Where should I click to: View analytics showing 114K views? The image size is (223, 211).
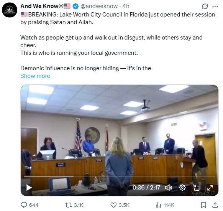point(165,205)
